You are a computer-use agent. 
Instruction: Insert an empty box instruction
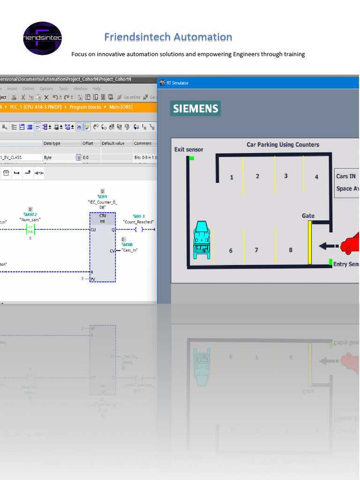pos(6,173)
